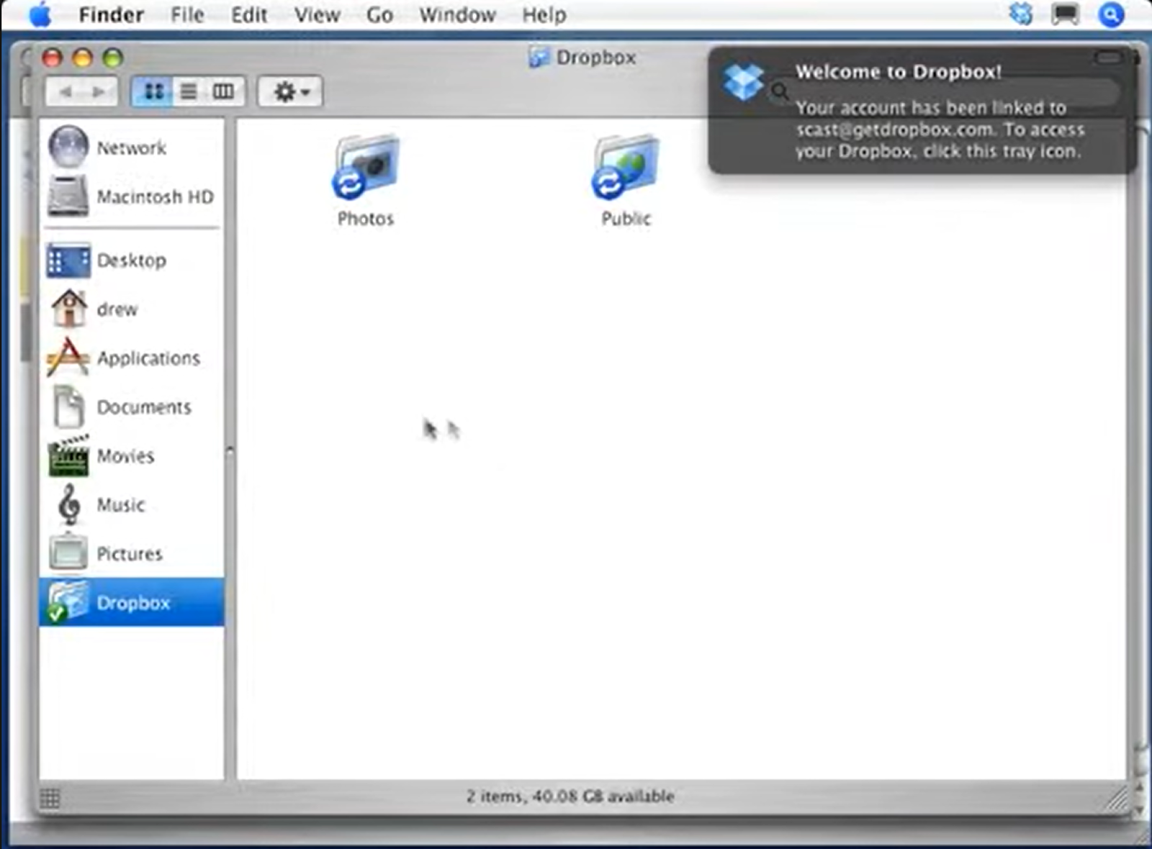Open the View menu
Screen dimensions: 1152x849
tap(317, 14)
